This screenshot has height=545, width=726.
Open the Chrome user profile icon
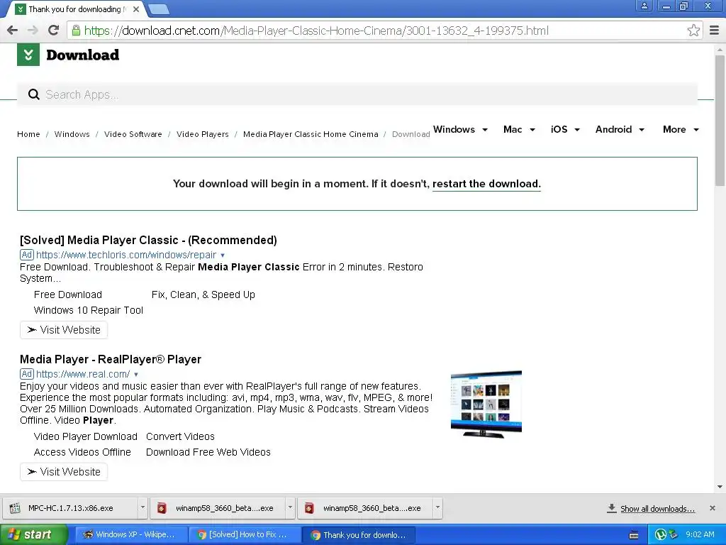tap(644, 6)
